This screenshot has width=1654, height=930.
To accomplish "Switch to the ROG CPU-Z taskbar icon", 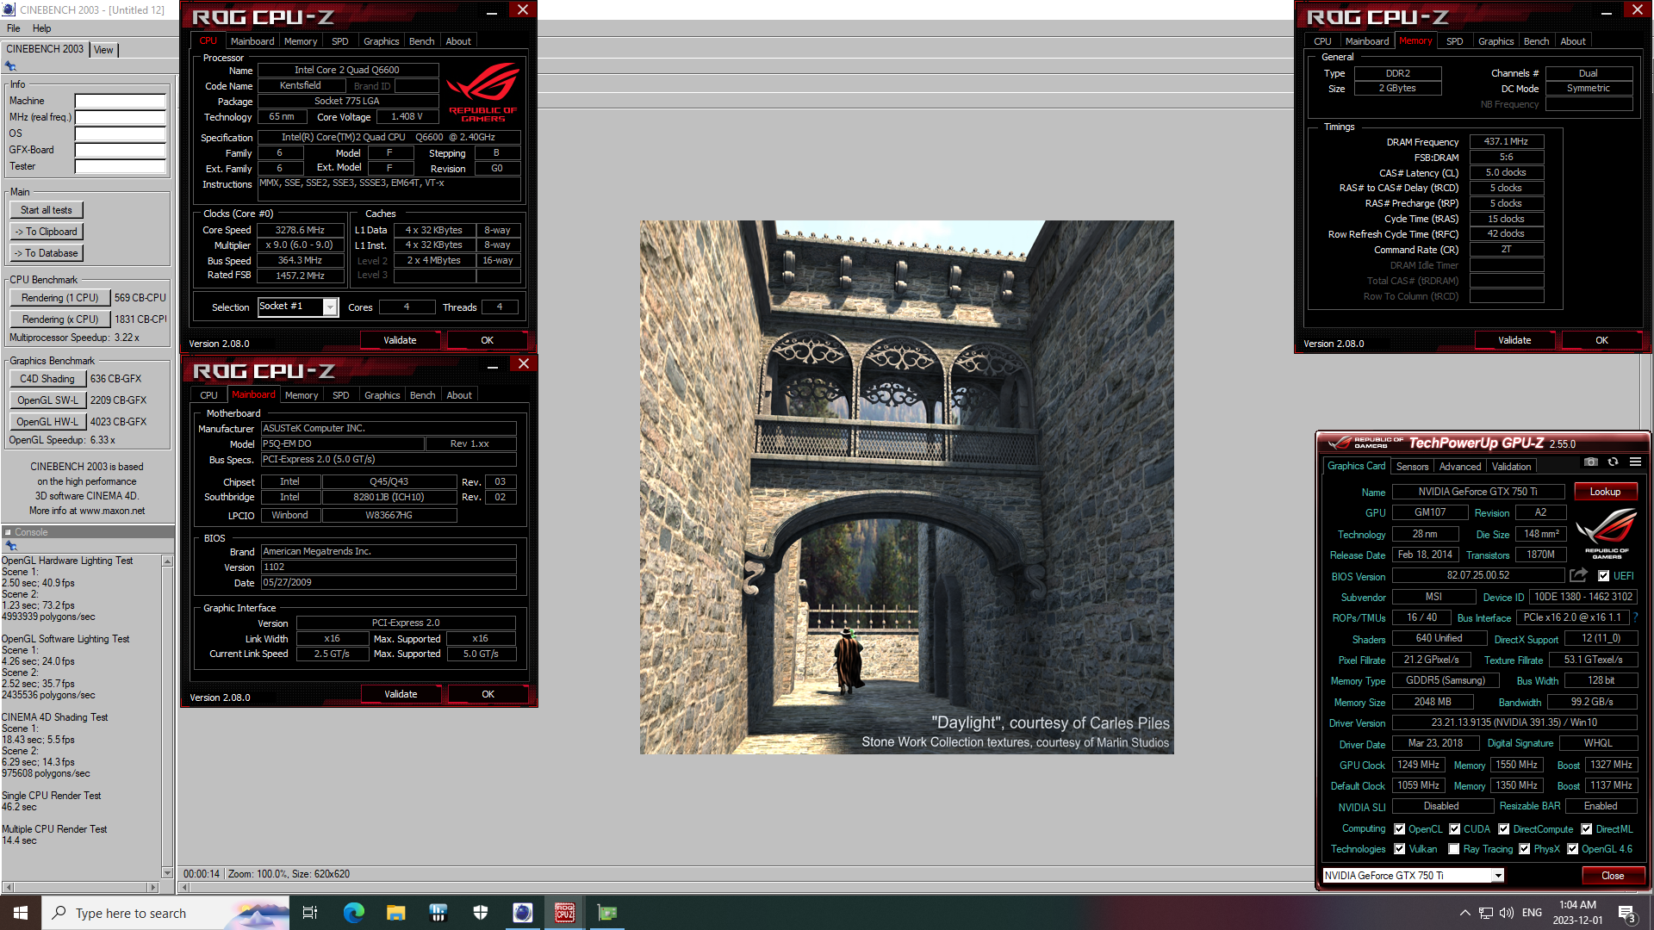I will point(564,913).
